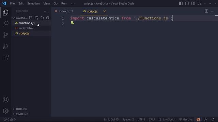Open the Run menu
Screen dimensions: 218x122
[64, 3]
